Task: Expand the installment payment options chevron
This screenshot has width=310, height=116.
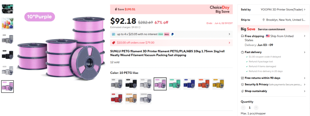Action: (x=229, y=34)
